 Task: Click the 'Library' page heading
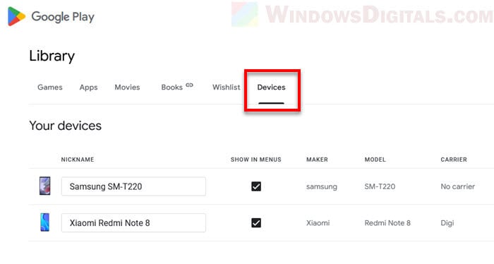(52, 56)
